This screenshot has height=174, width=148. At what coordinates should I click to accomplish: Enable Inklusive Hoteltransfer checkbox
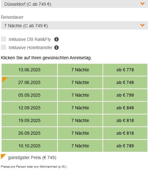(3, 47)
